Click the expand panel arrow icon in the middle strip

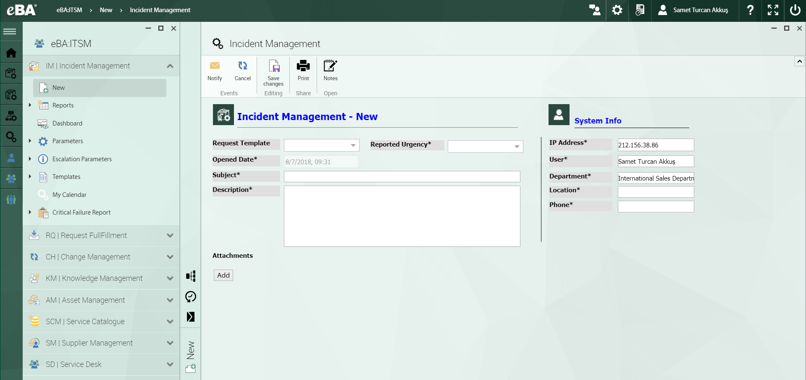(x=191, y=317)
